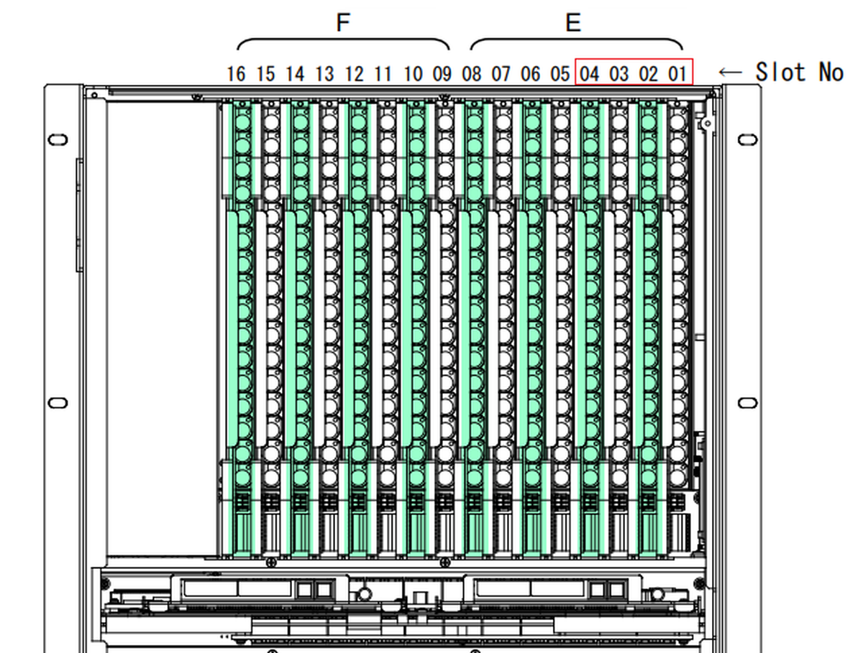Select the "Slot No" text label

click(x=798, y=72)
